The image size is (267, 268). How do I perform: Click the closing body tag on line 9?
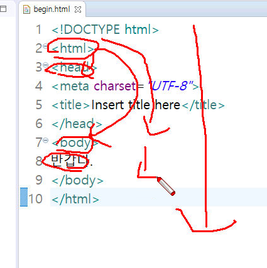(x=77, y=180)
